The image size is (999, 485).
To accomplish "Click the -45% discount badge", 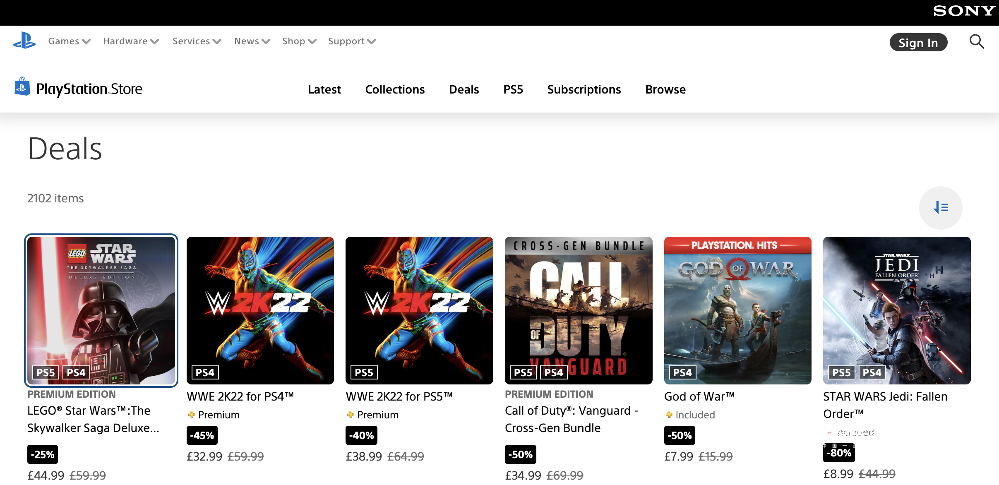I will click(x=202, y=435).
